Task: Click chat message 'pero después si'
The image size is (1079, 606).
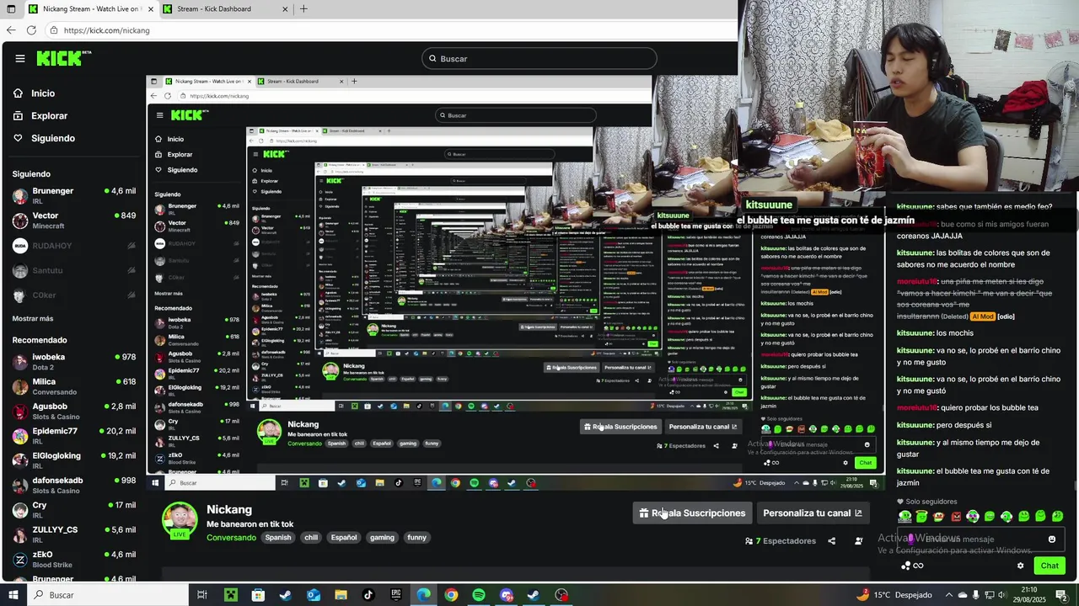Action: (944, 425)
